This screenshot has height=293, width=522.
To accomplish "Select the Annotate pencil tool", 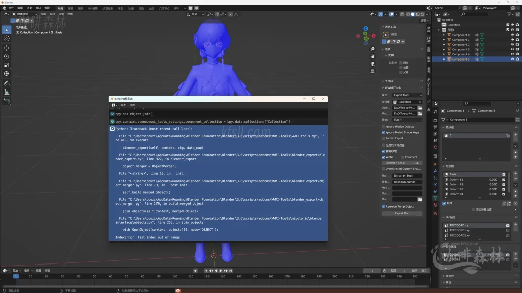I will point(7,83).
